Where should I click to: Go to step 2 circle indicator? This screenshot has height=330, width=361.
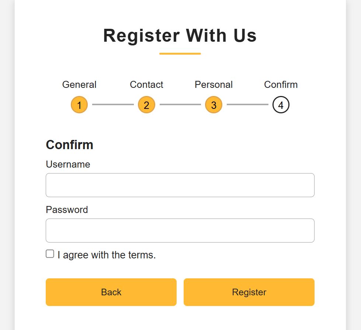click(x=146, y=105)
